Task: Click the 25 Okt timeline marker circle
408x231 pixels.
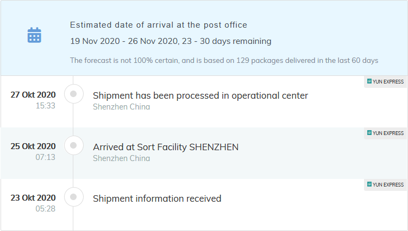Action: point(73,145)
